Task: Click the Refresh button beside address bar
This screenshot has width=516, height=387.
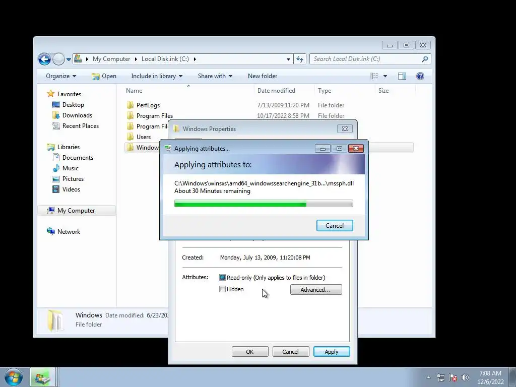Action: [299, 59]
